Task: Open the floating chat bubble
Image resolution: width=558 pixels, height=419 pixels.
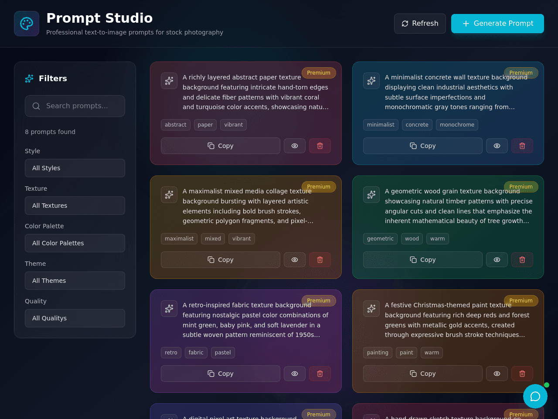Action: tap(535, 396)
